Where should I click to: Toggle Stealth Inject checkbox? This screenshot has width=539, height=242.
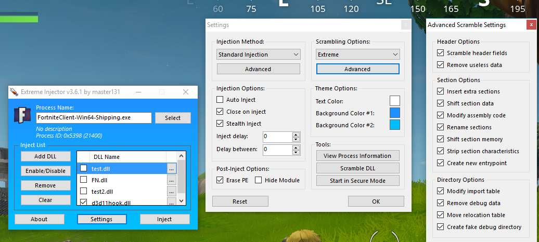220,124
